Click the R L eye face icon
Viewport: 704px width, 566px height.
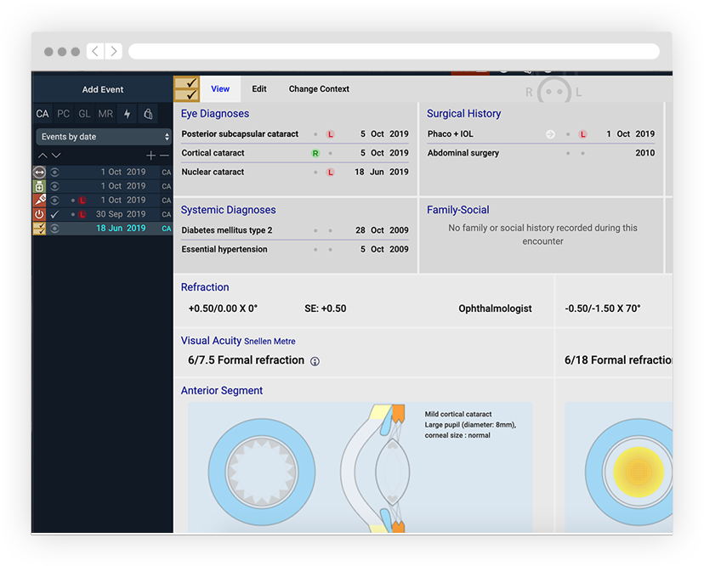coord(554,91)
